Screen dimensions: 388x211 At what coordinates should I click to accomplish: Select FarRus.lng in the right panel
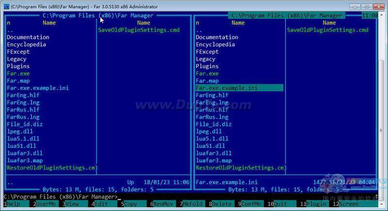(x=212, y=117)
